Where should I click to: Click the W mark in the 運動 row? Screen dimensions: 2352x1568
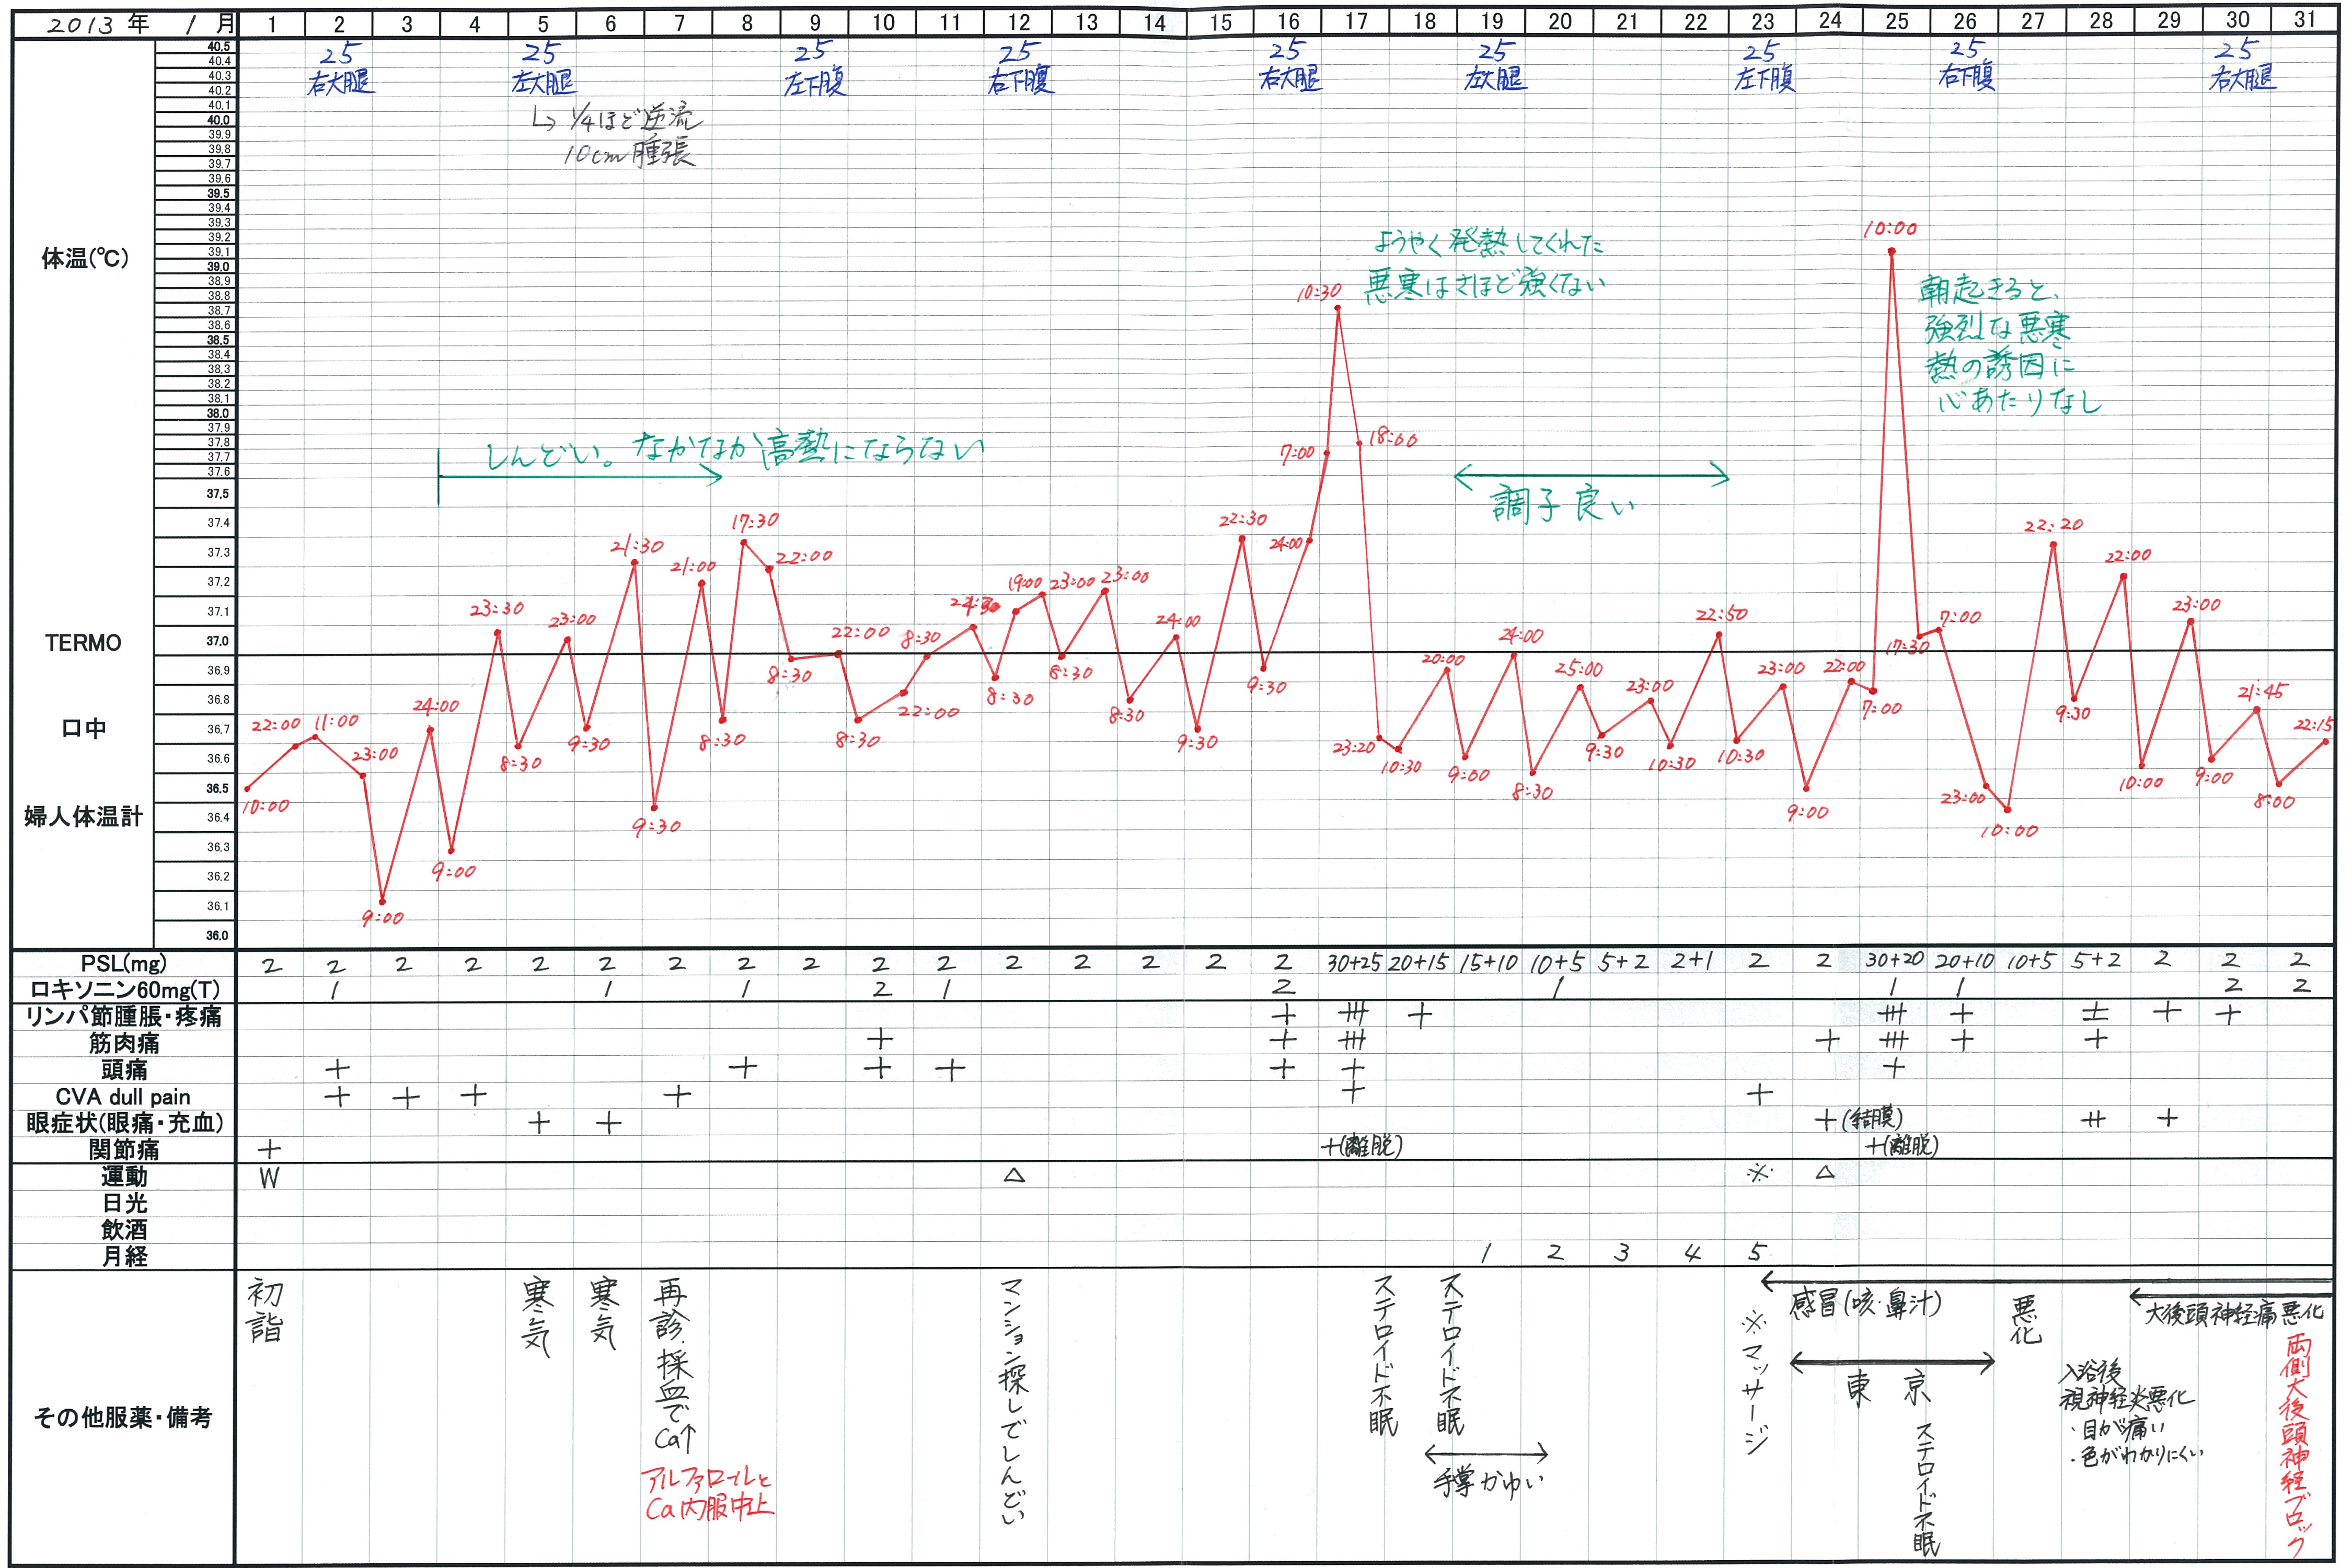269,1178
